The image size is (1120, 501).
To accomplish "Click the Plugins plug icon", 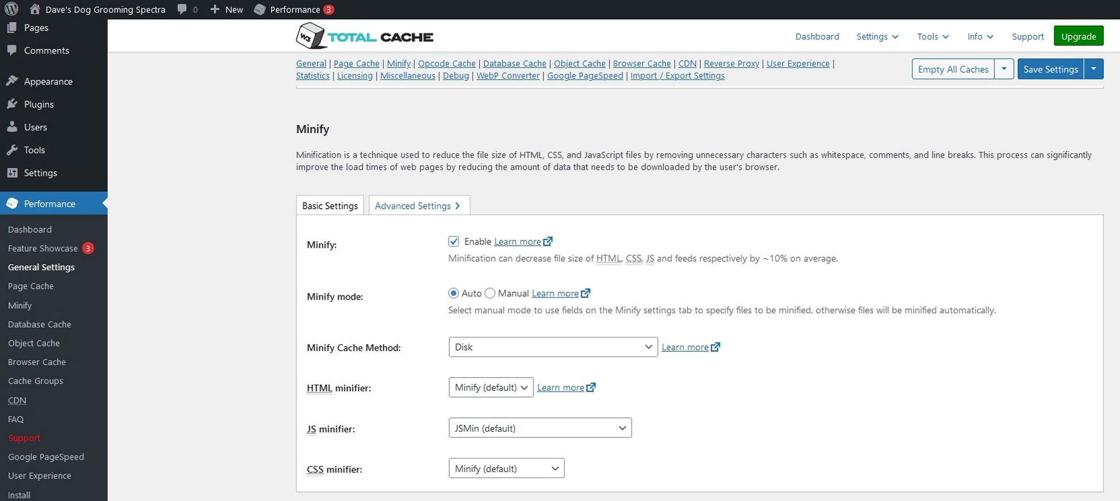I will pos(12,104).
